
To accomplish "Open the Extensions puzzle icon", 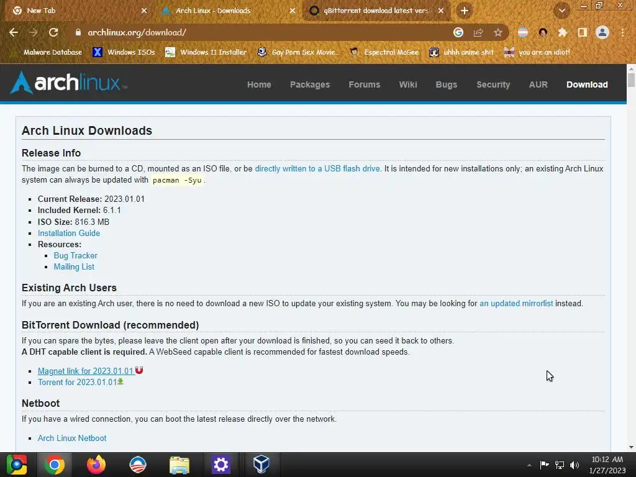I will tap(562, 32).
